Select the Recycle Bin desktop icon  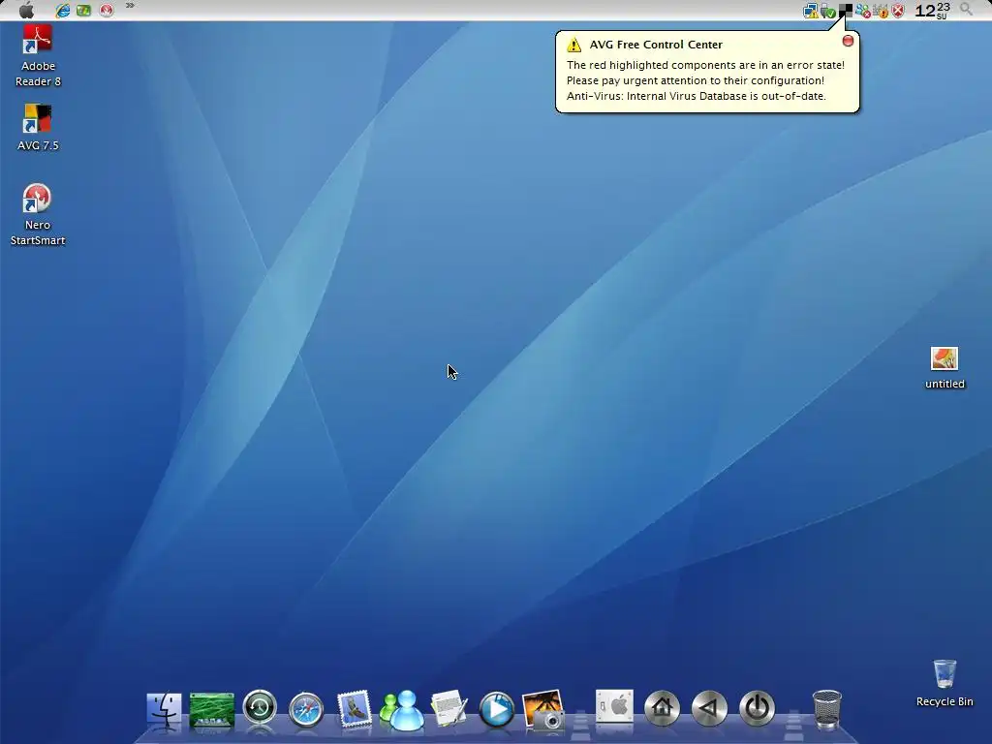pos(945,683)
